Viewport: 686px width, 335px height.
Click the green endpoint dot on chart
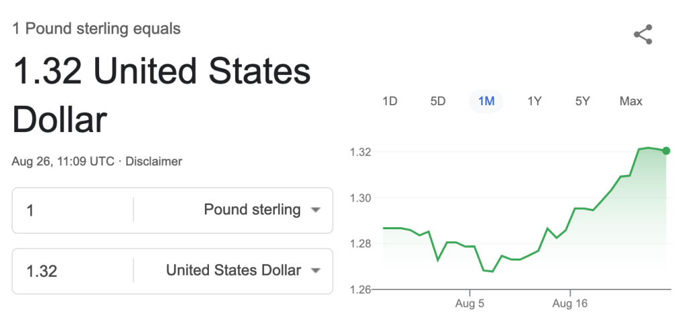(x=666, y=151)
